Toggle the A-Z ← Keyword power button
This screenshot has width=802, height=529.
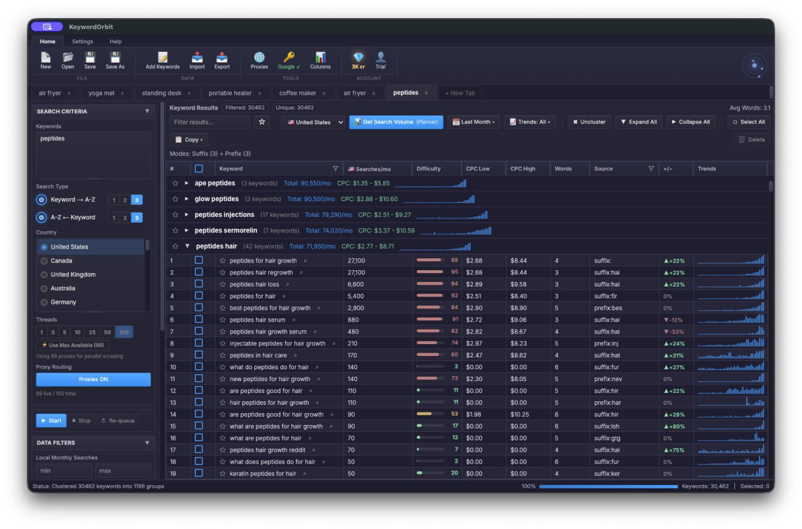(x=41, y=217)
